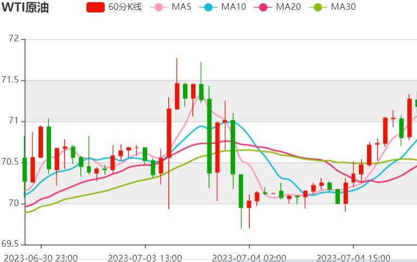417x262 pixels.
Task: Toggle the MA30 line legend
Action: 332,7
